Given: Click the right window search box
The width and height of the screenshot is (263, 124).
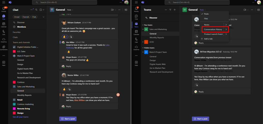Looking at the screenshot, I should pyautogui.click(x=197, y=2).
